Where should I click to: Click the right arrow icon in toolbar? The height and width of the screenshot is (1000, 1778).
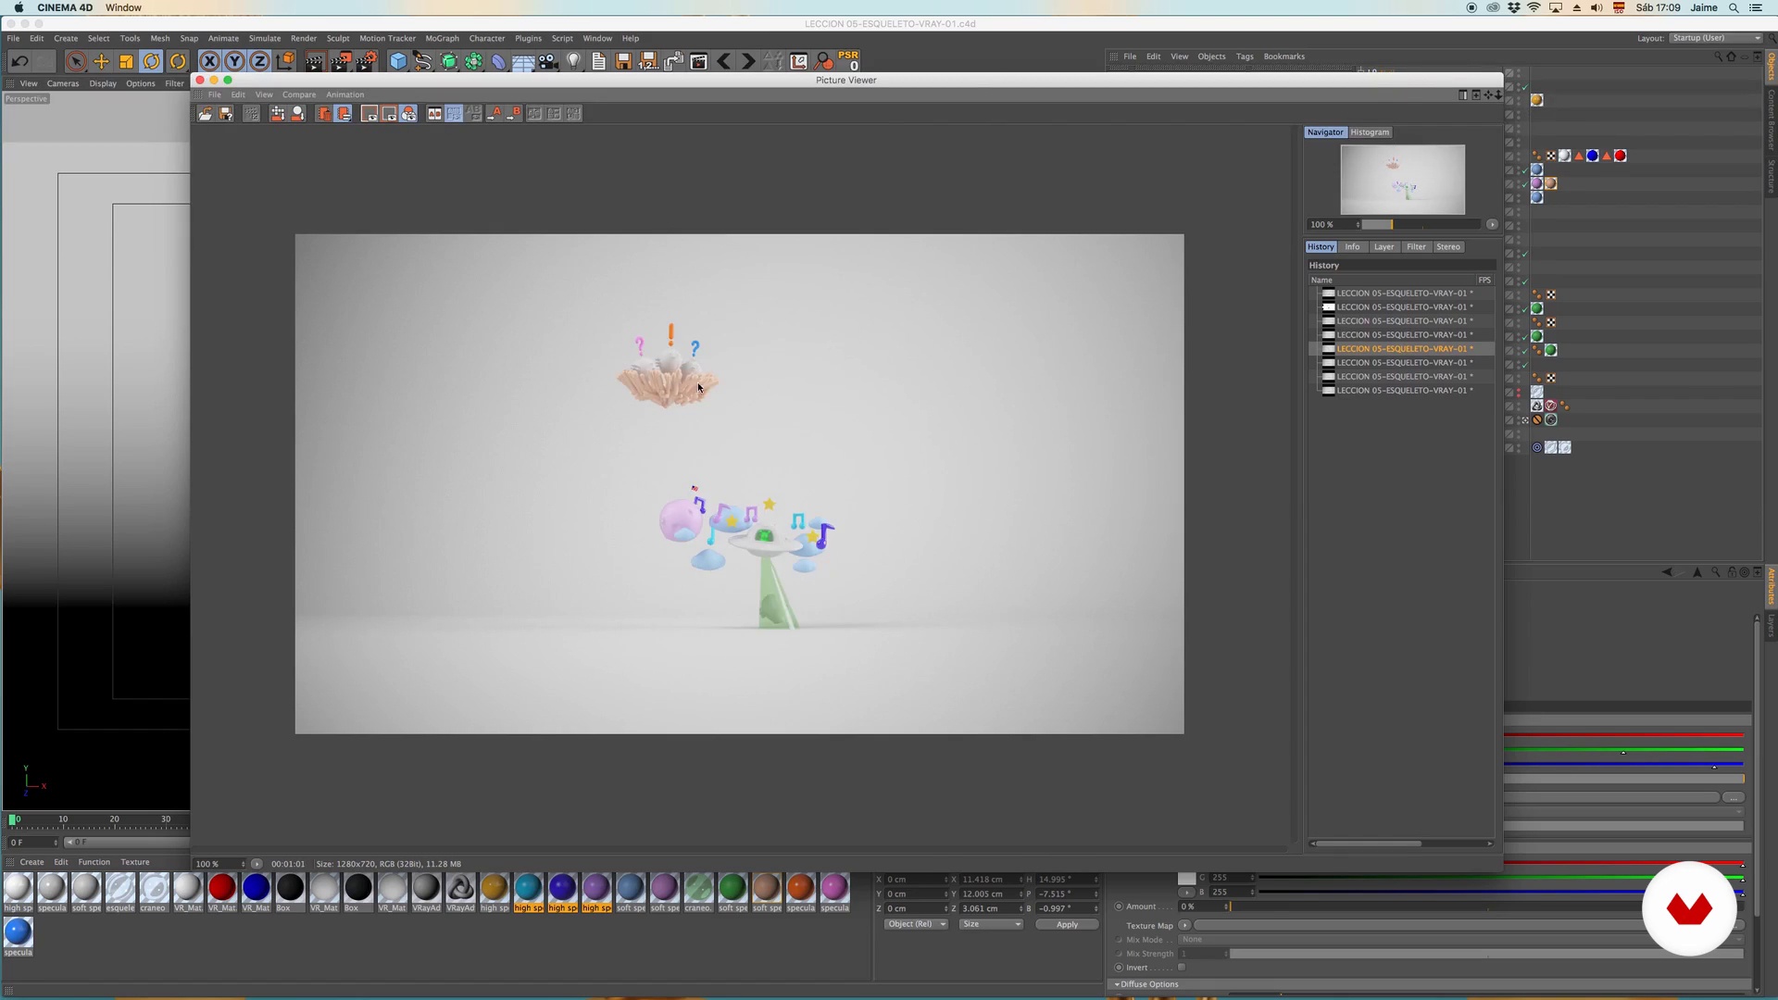[x=748, y=62]
